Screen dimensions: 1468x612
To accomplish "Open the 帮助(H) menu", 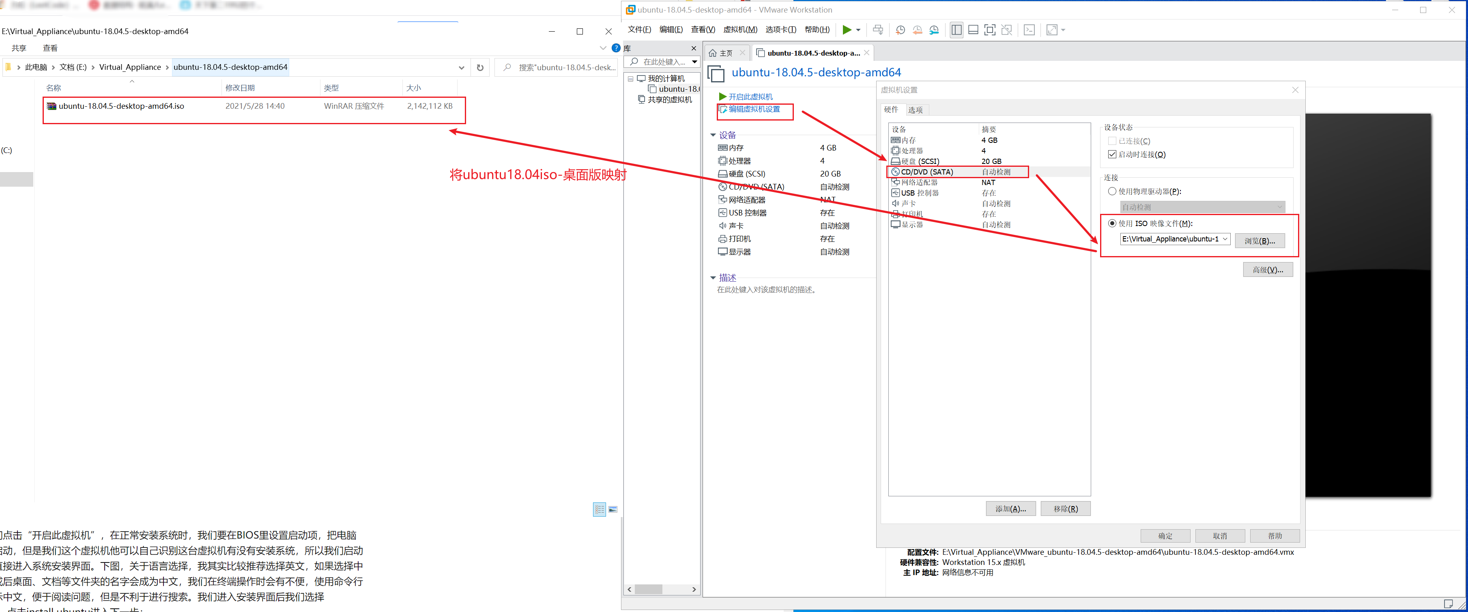I will tap(817, 30).
